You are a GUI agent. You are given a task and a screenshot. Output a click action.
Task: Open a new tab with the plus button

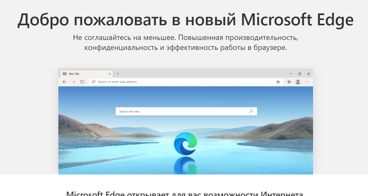point(118,74)
